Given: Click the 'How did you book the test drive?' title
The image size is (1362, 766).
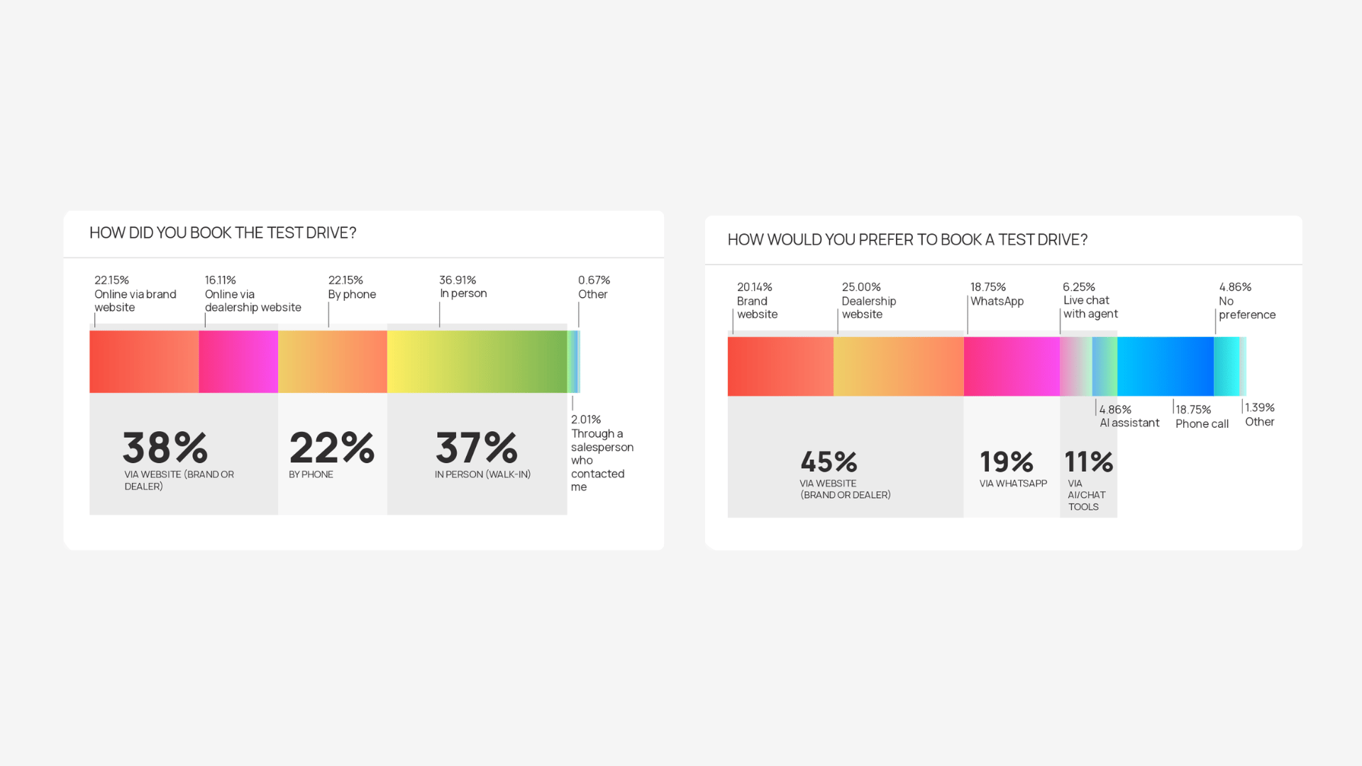Looking at the screenshot, I should 223,233.
